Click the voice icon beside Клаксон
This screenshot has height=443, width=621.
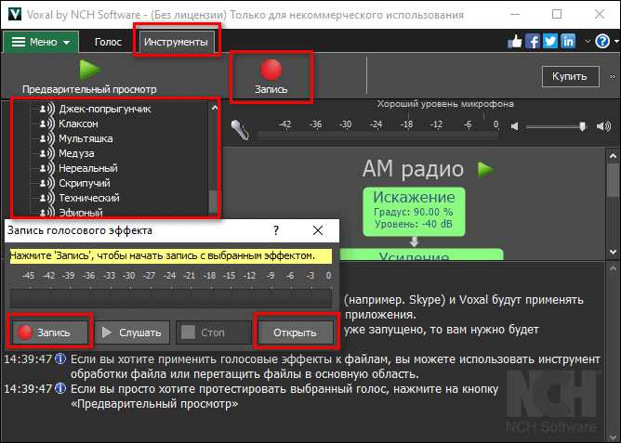[46, 124]
